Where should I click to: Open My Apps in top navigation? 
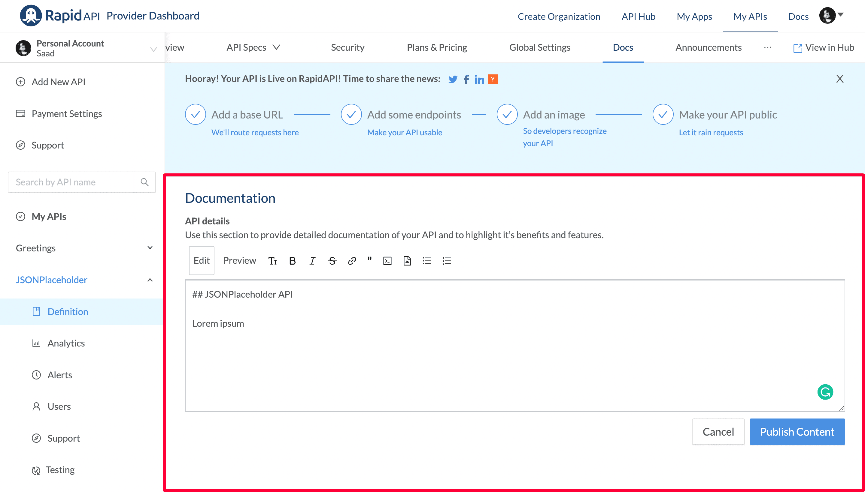tap(694, 16)
